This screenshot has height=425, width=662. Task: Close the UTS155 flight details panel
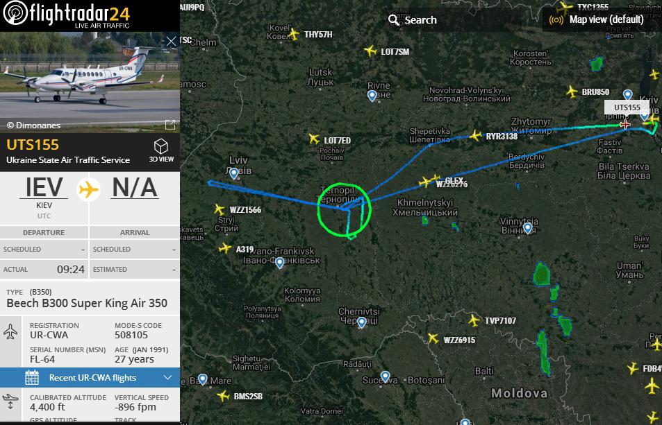pos(171,42)
